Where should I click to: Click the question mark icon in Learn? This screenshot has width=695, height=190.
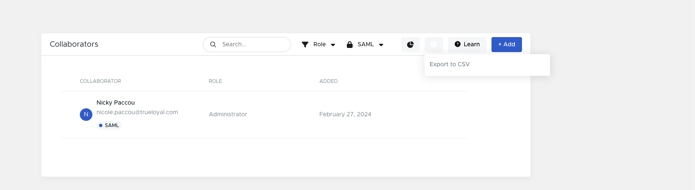point(458,44)
